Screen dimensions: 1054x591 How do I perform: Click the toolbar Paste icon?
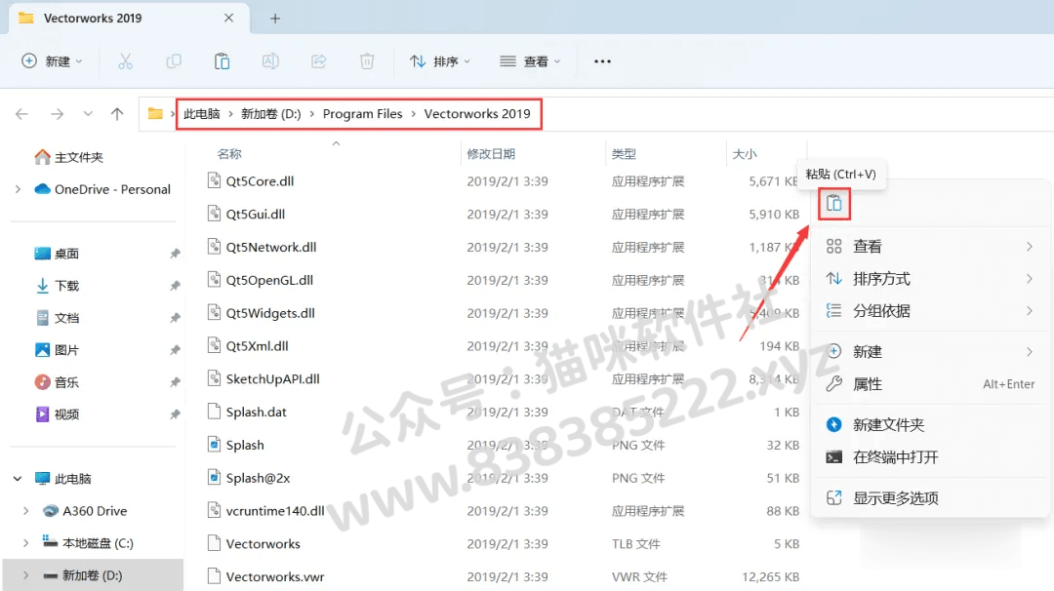(222, 61)
